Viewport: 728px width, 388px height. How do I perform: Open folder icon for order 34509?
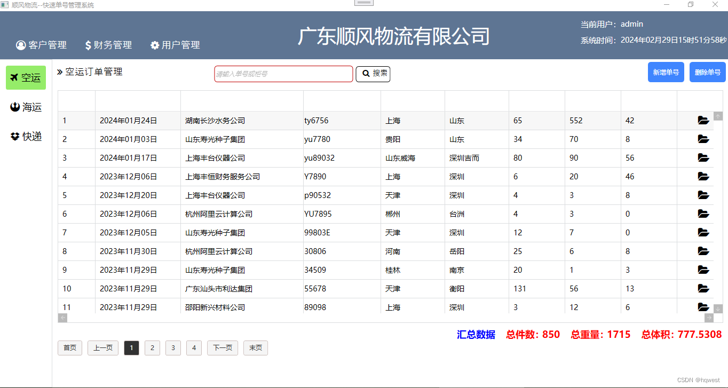[x=703, y=270]
